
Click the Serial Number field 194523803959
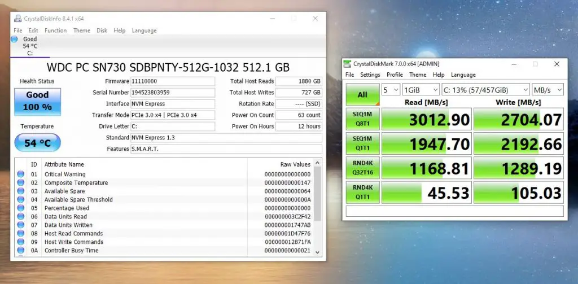pyautogui.click(x=173, y=93)
